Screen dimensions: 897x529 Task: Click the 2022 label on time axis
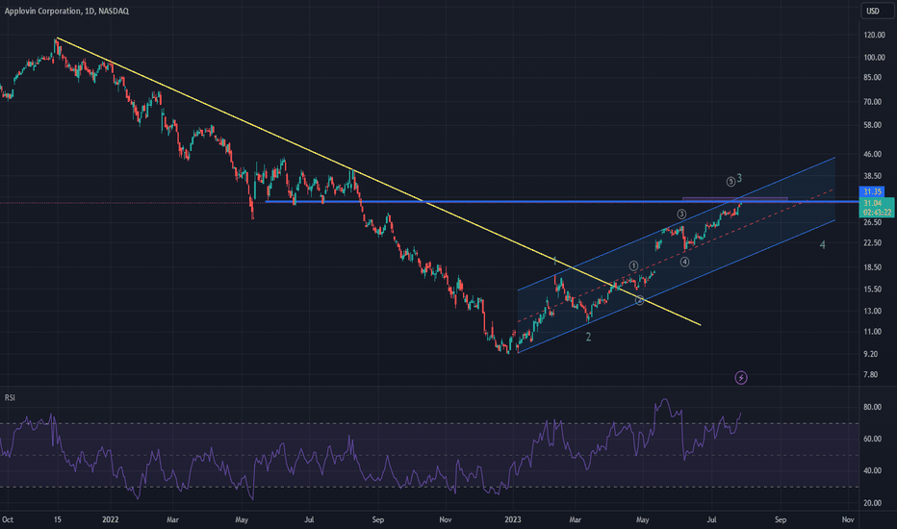coord(111,519)
